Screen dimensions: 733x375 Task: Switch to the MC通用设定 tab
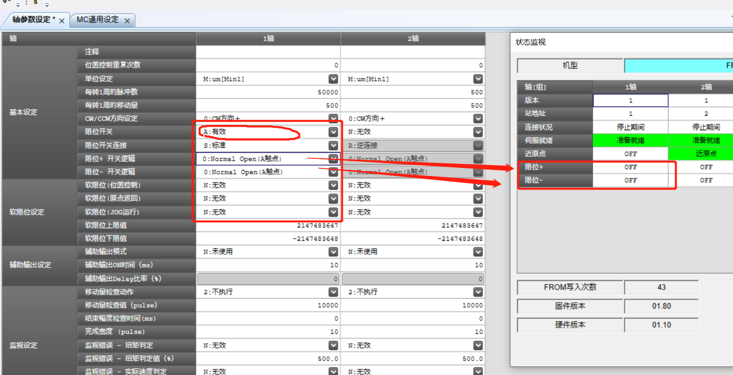click(x=97, y=20)
